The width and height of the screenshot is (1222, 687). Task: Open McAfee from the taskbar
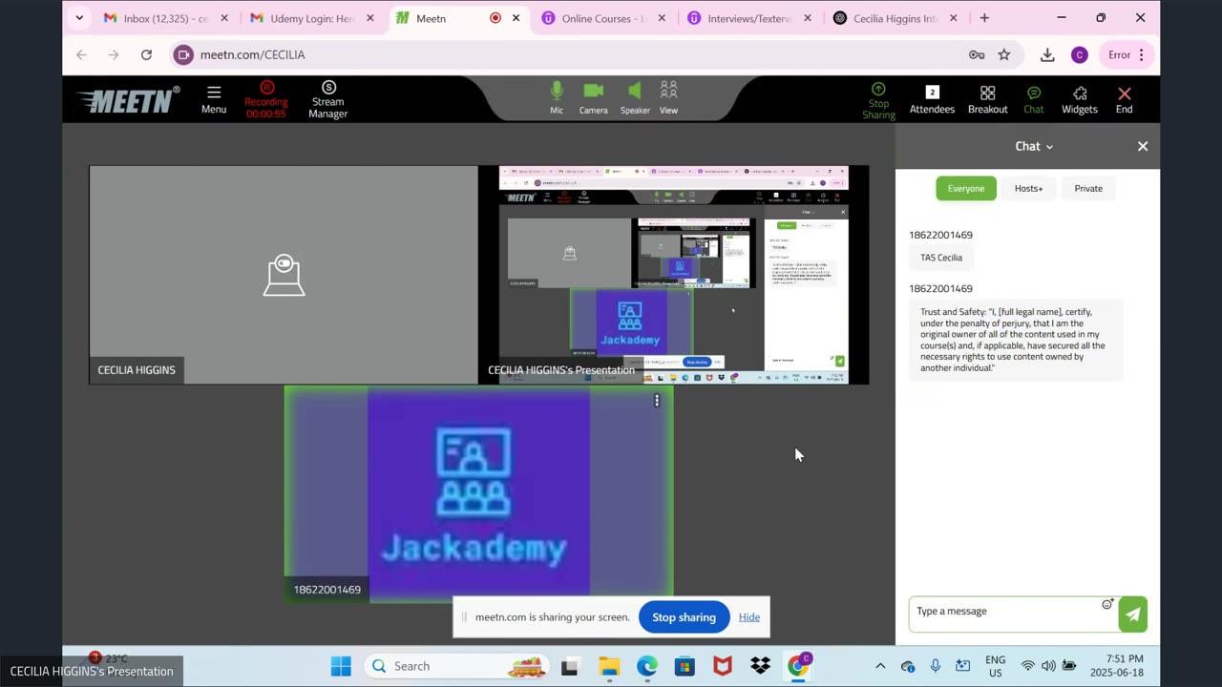723,666
